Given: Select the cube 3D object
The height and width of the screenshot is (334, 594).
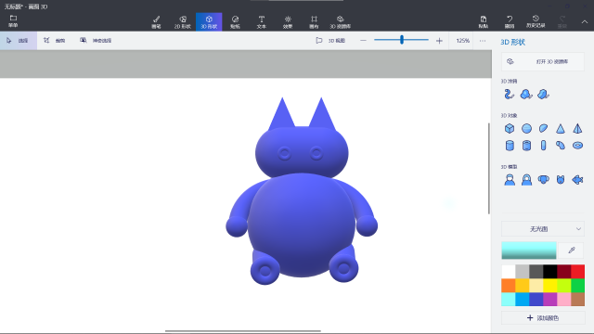Looking at the screenshot, I should tap(510, 129).
